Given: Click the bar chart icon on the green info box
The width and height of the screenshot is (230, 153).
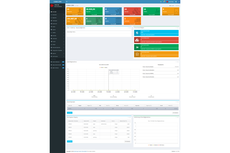Looking at the screenshot, I should 137,47.
